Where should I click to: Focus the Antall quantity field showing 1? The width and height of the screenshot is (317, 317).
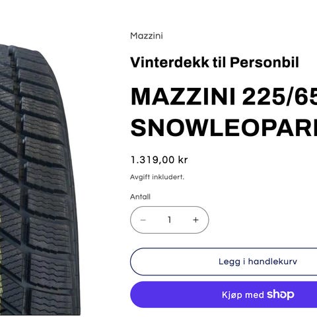tap(170, 220)
